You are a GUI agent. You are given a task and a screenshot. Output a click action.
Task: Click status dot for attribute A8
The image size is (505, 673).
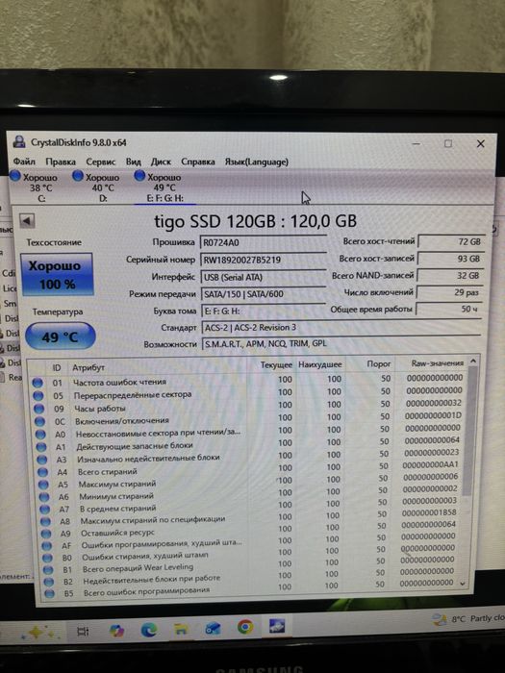point(45,522)
